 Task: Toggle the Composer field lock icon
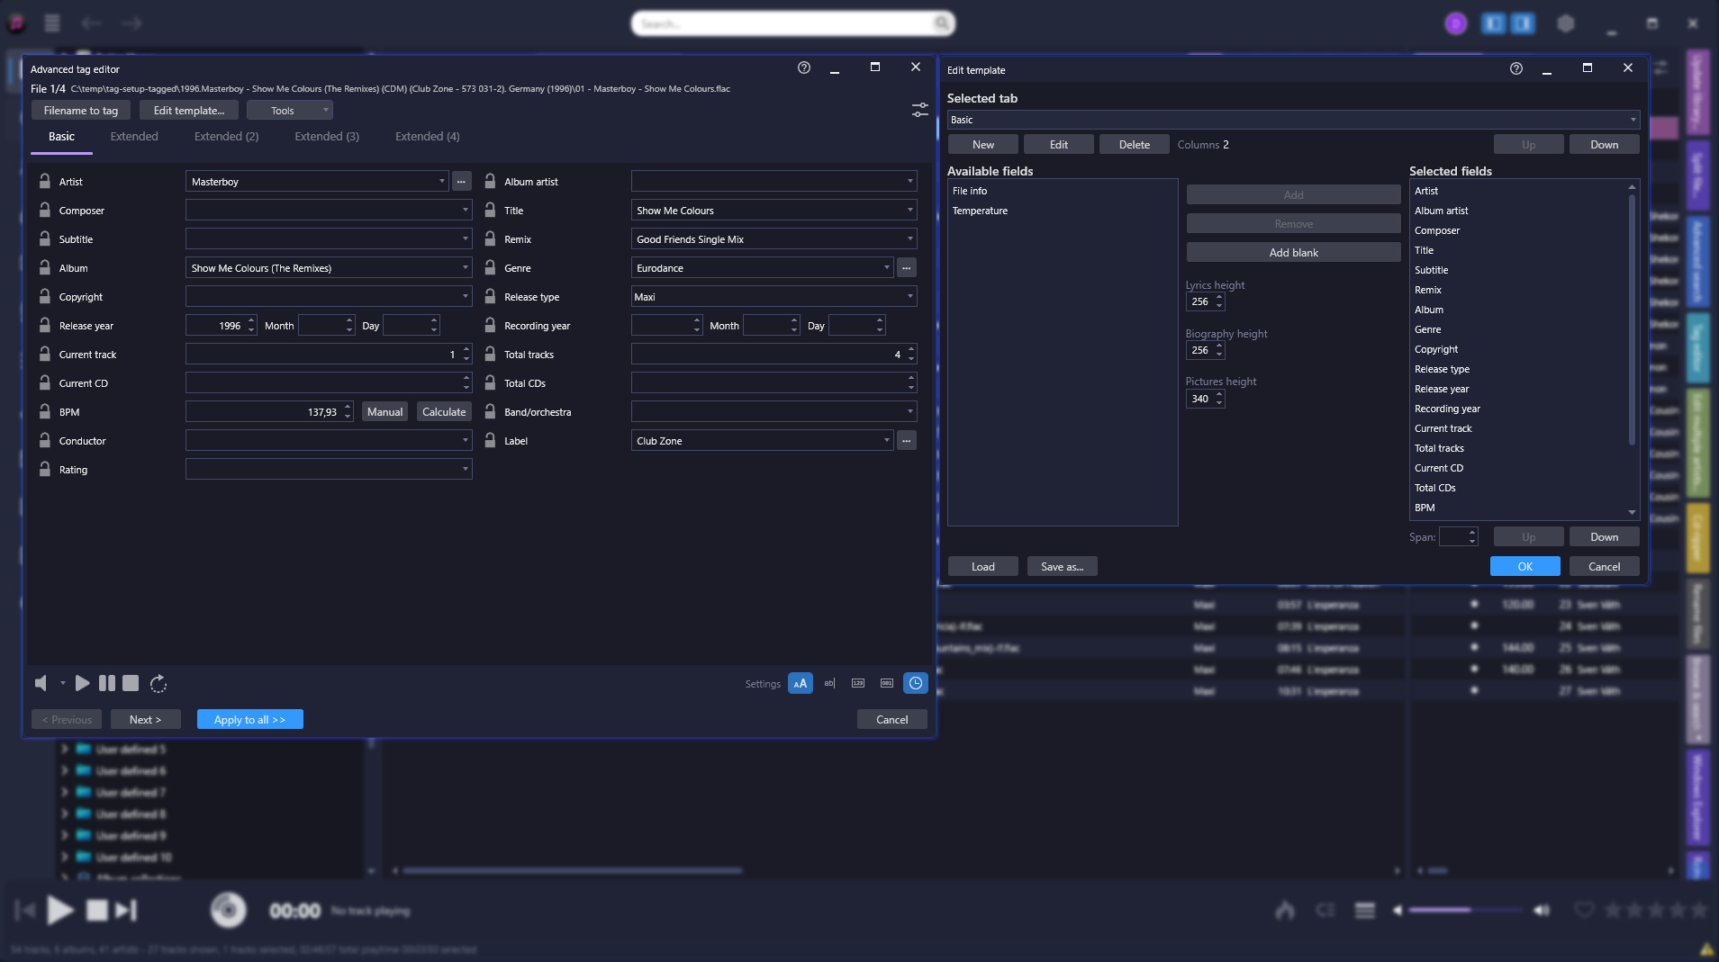coord(45,210)
